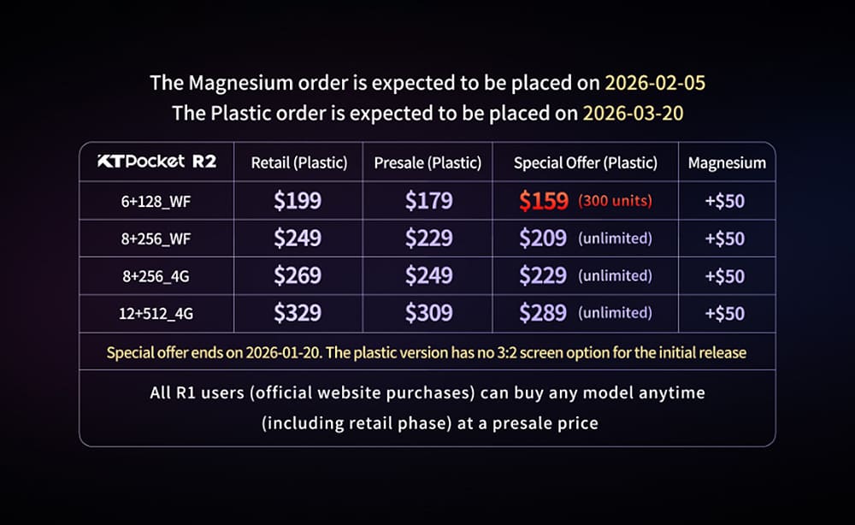The image size is (855, 525).
Task: Click the $329 retail price
Action: click(298, 313)
